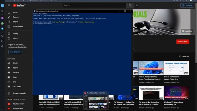Click SIGN IN button in top header
The width and height of the screenshot is (197, 111).
point(187,6)
